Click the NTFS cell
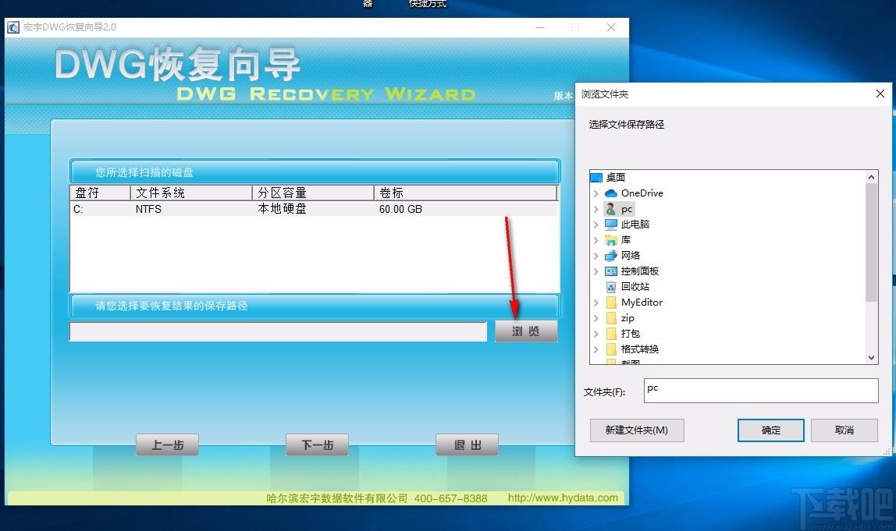The image size is (896, 531). pos(148,209)
